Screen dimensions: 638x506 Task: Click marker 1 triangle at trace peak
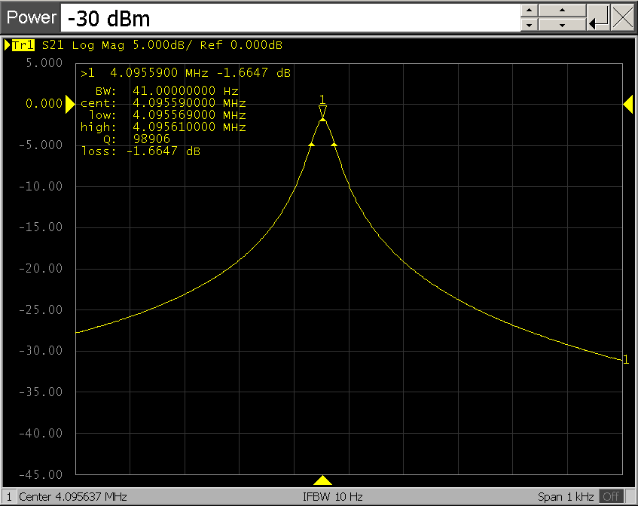coord(322,111)
